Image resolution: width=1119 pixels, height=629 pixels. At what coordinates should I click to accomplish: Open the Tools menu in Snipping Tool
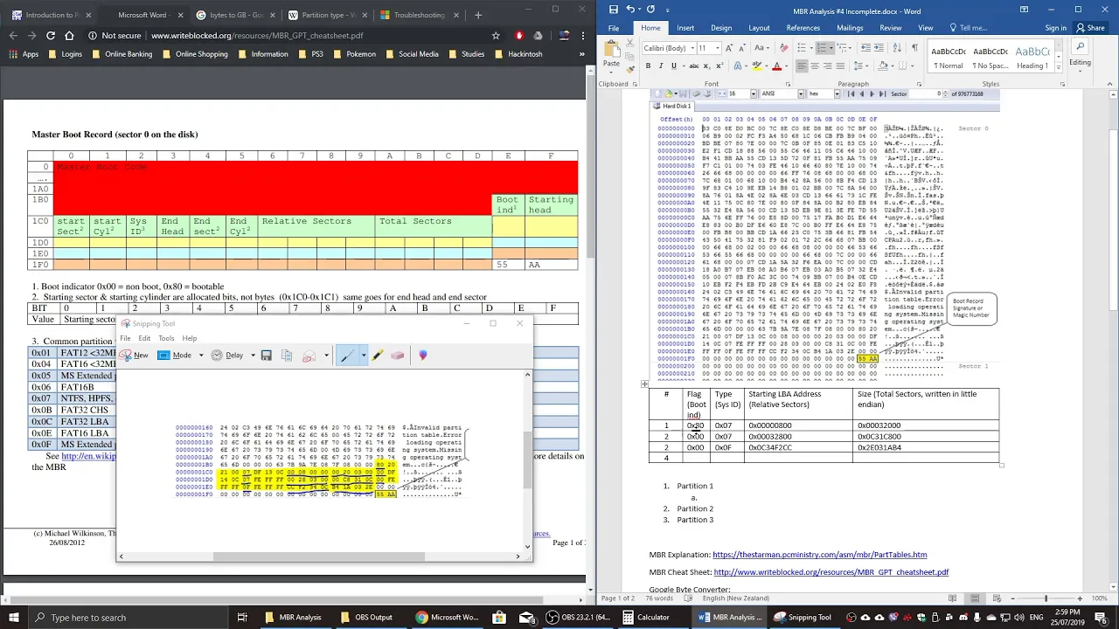point(166,338)
